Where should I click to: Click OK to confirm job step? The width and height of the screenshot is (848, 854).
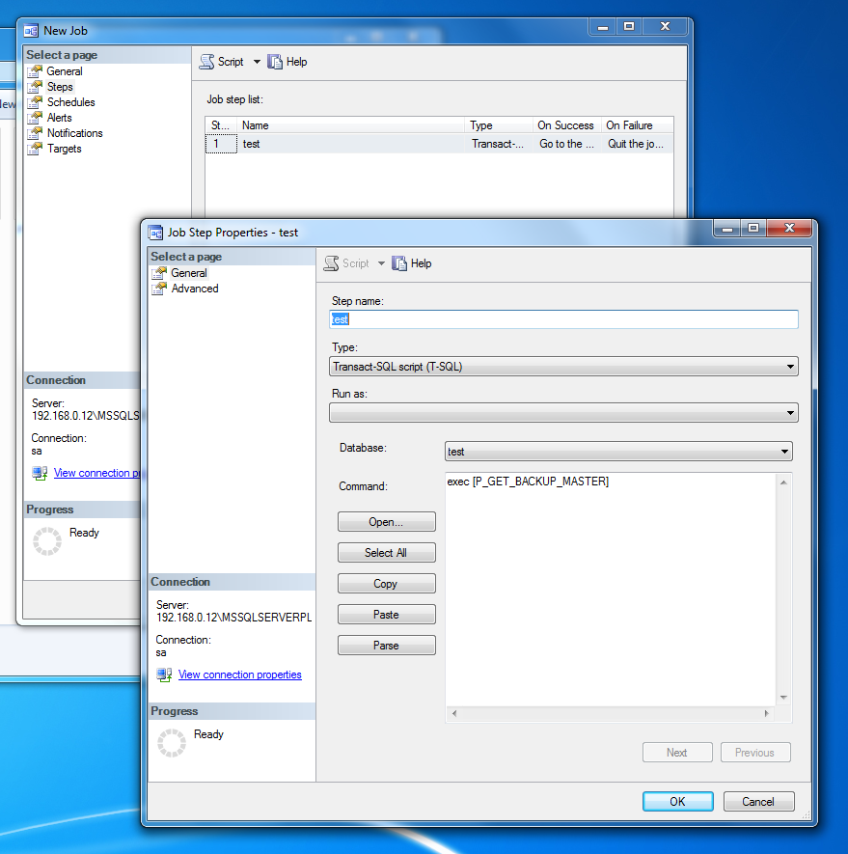pos(677,801)
